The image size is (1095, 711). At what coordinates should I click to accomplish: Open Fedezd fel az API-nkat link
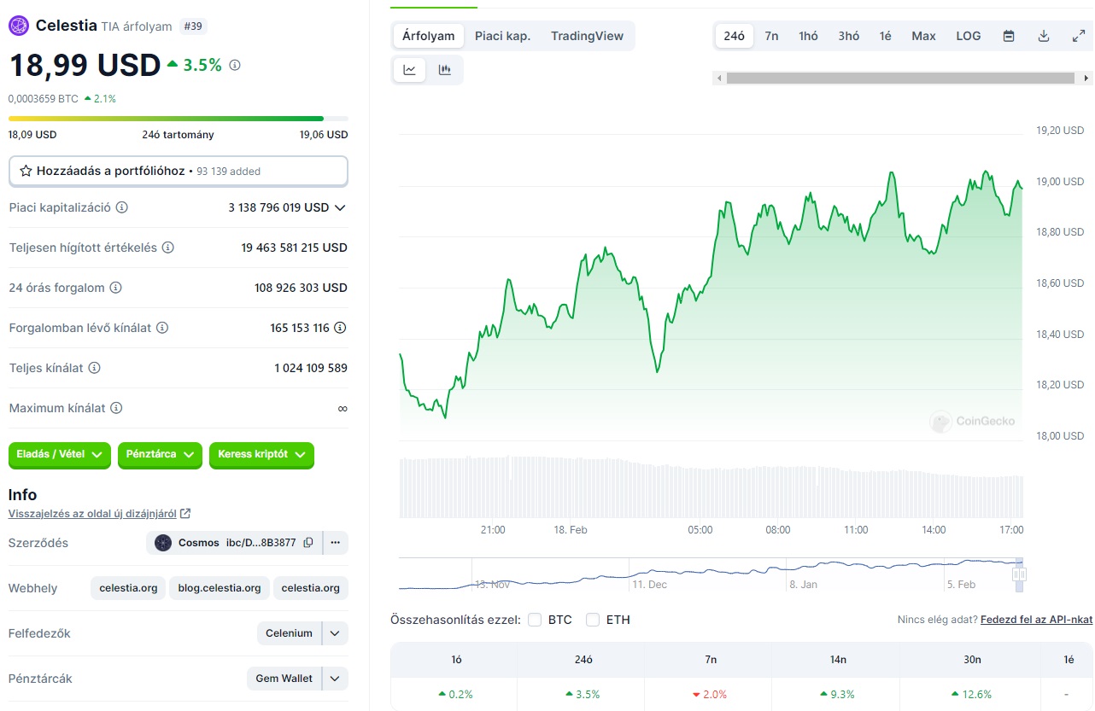click(1036, 620)
